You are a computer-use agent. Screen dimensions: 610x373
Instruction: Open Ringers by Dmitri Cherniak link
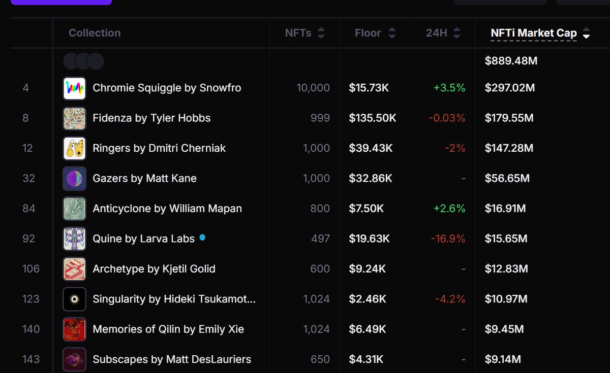coord(159,148)
